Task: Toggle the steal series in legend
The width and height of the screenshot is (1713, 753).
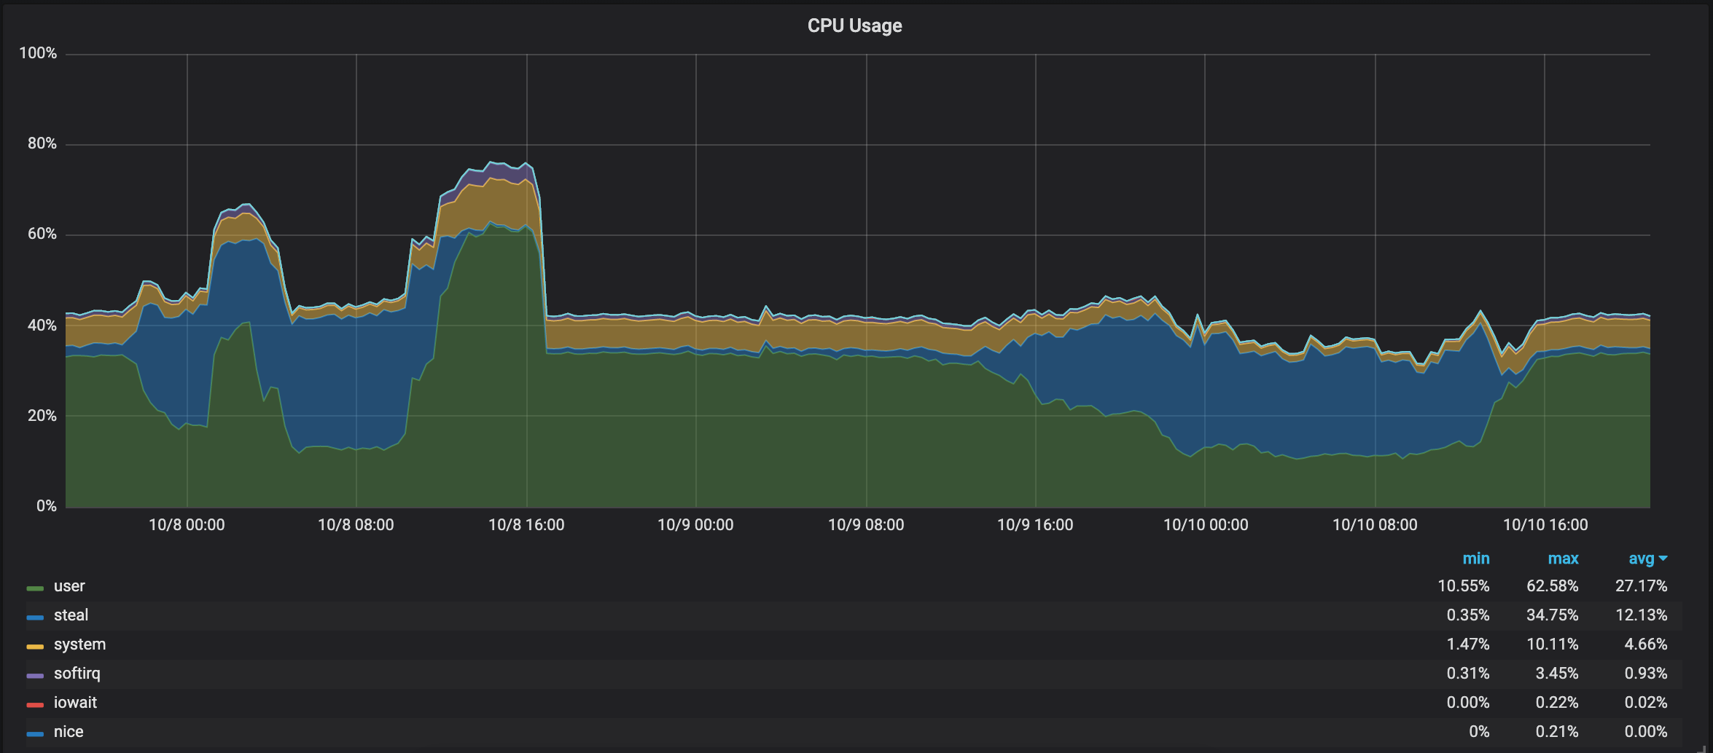Action: click(71, 615)
